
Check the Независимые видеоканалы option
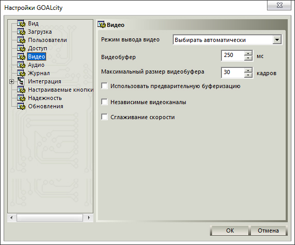pyautogui.click(x=104, y=102)
